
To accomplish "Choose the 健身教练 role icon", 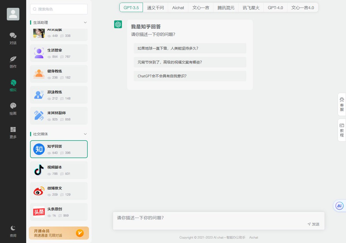I will click(x=39, y=74).
